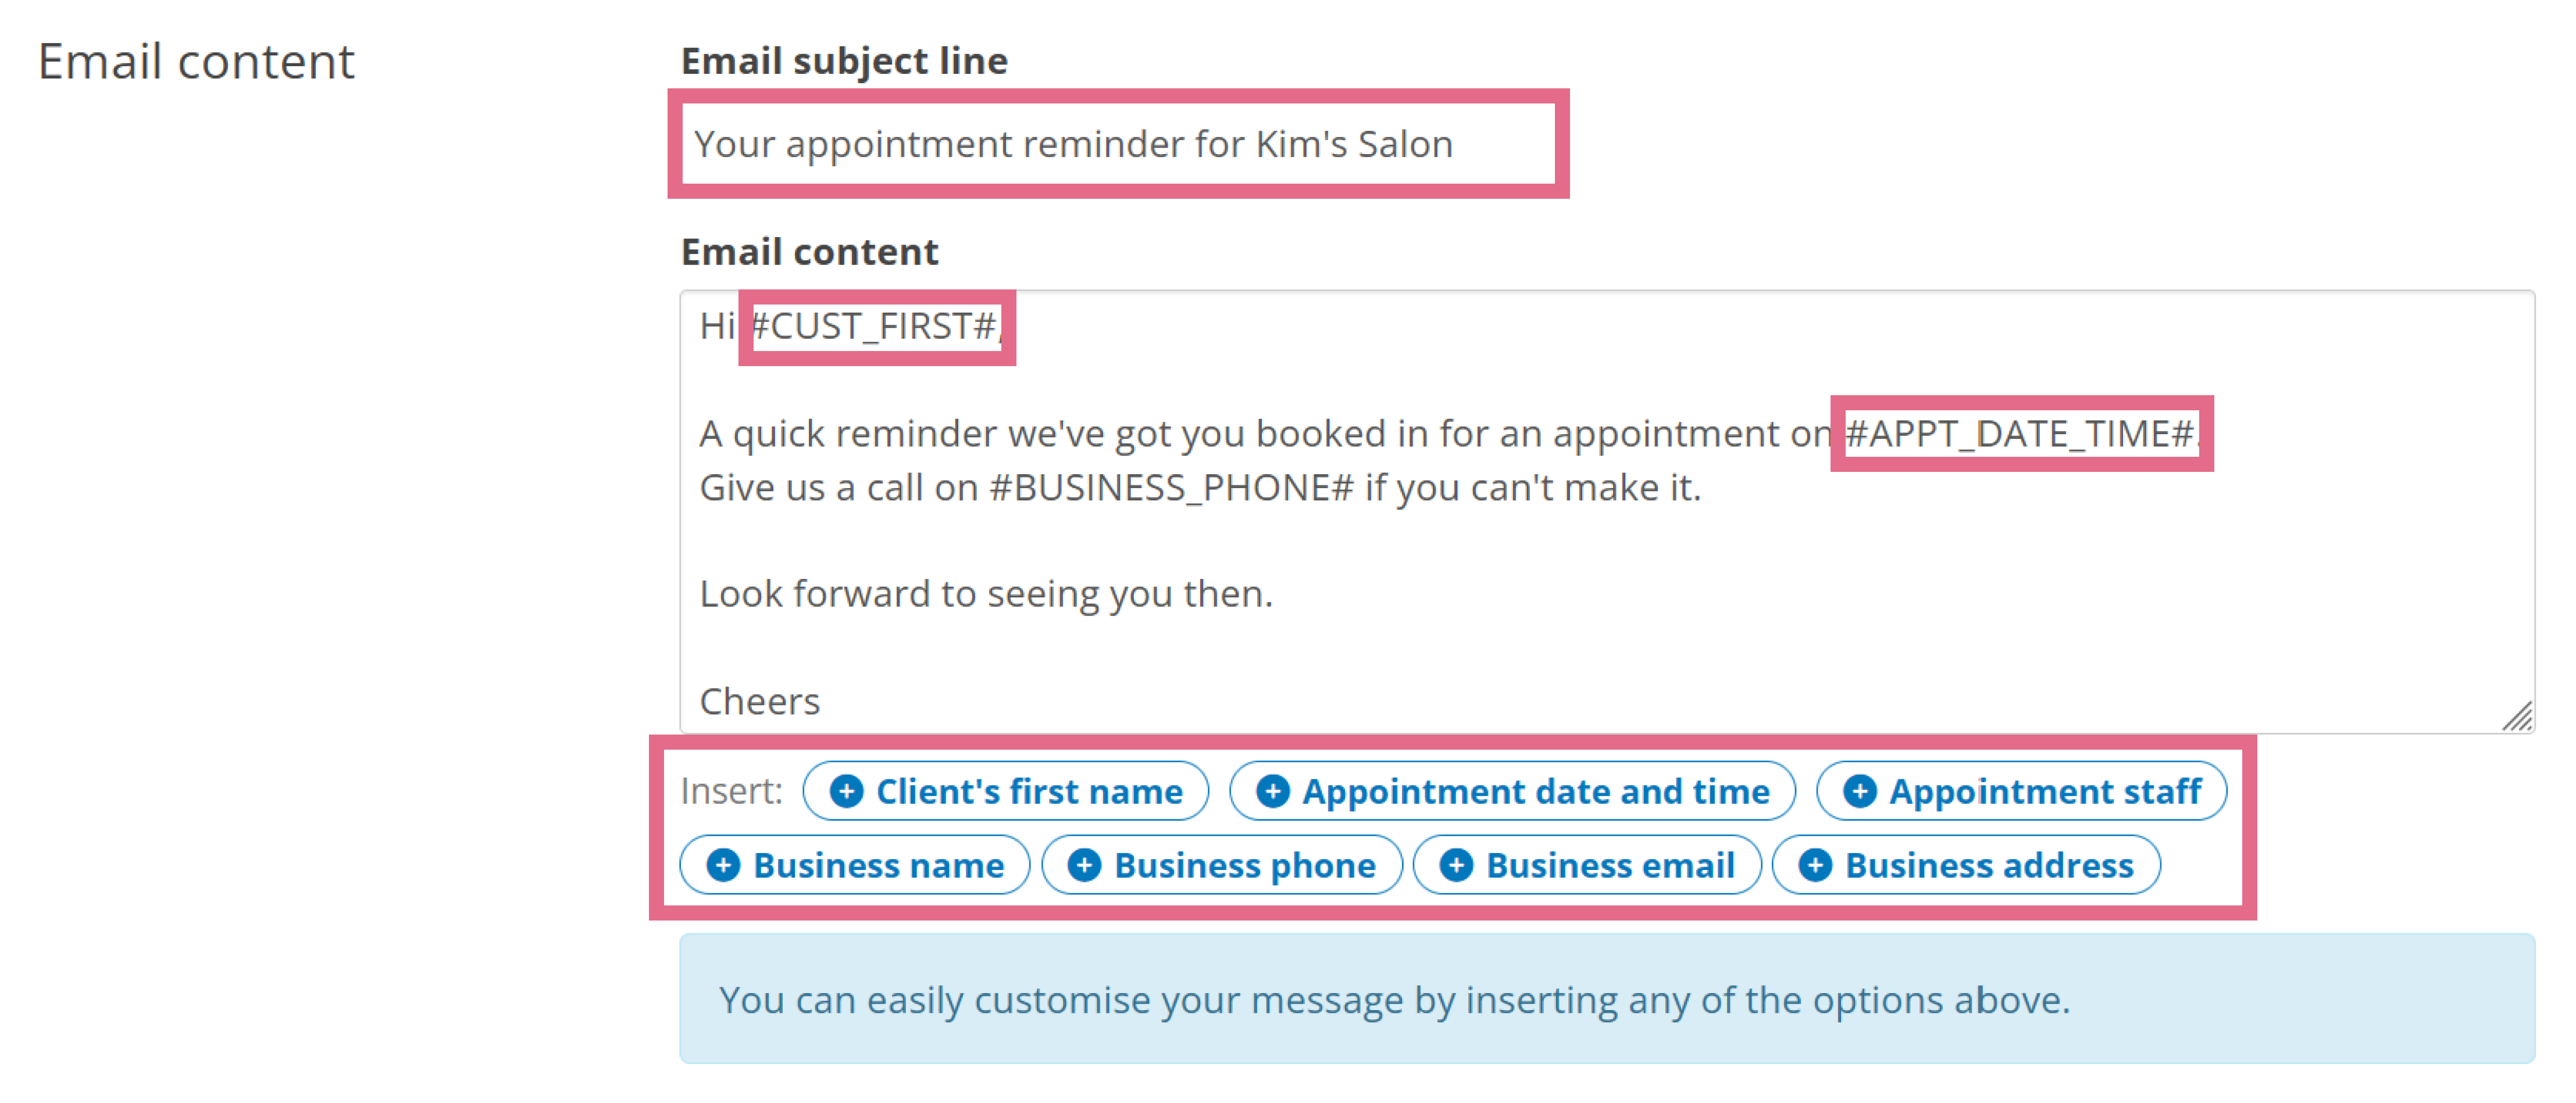Click into the Email subject line field

point(1118,144)
